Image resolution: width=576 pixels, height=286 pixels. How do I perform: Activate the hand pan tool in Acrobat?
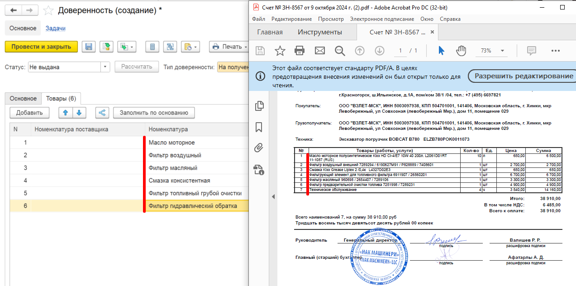pyautogui.click(x=461, y=51)
